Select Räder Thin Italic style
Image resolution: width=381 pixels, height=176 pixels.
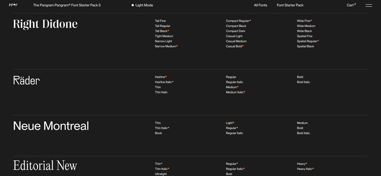[161, 92]
